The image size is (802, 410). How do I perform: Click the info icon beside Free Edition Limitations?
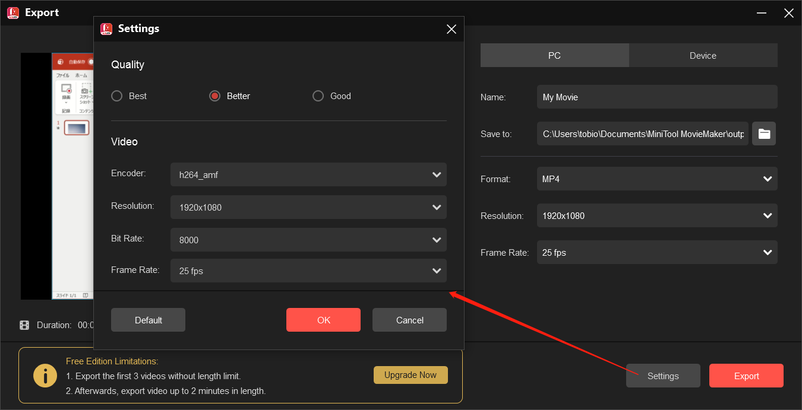45,375
